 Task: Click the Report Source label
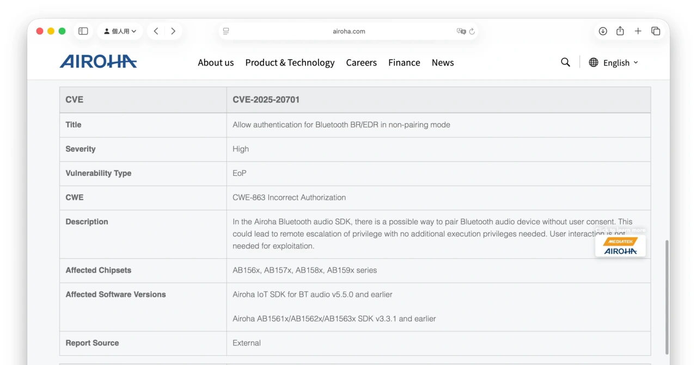93,343
